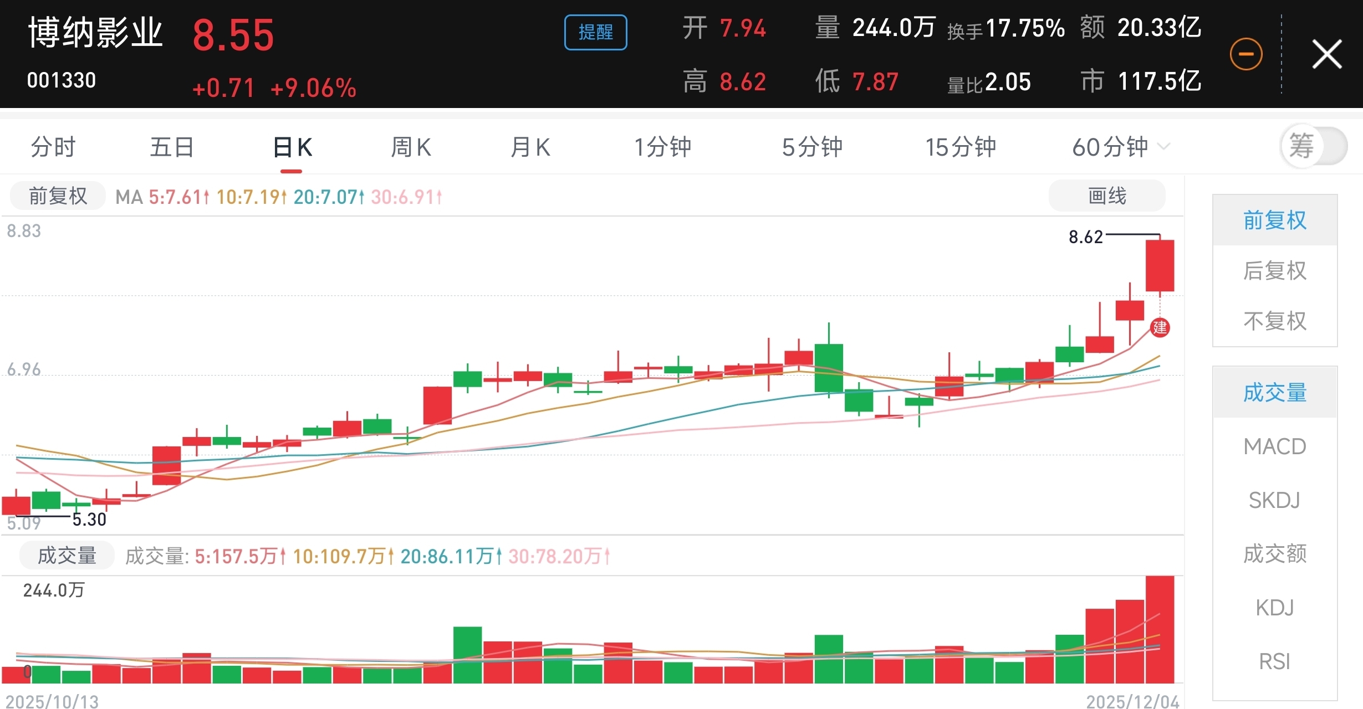Close the chart with the X icon
The height and width of the screenshot is (709, 1363).
click(x=1326, y=54)
